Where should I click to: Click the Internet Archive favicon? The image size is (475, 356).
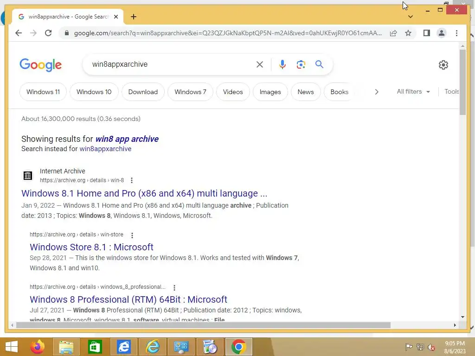click(27, 175)
